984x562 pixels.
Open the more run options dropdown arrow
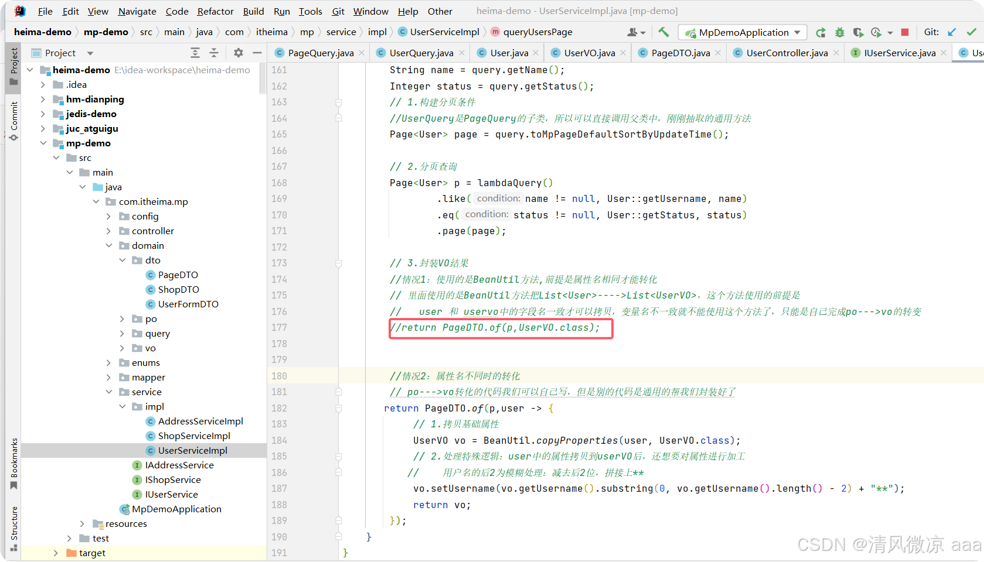point(890,33)
